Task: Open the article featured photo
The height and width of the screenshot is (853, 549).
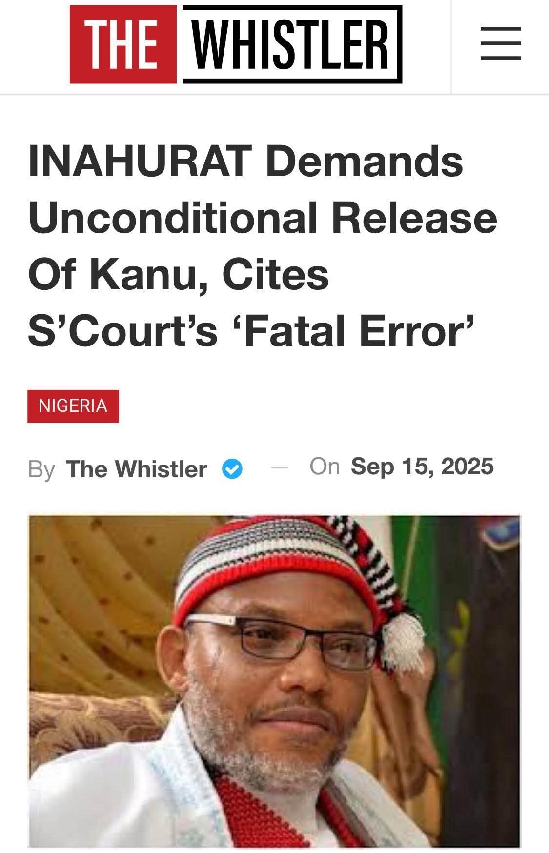Action: 274,682
